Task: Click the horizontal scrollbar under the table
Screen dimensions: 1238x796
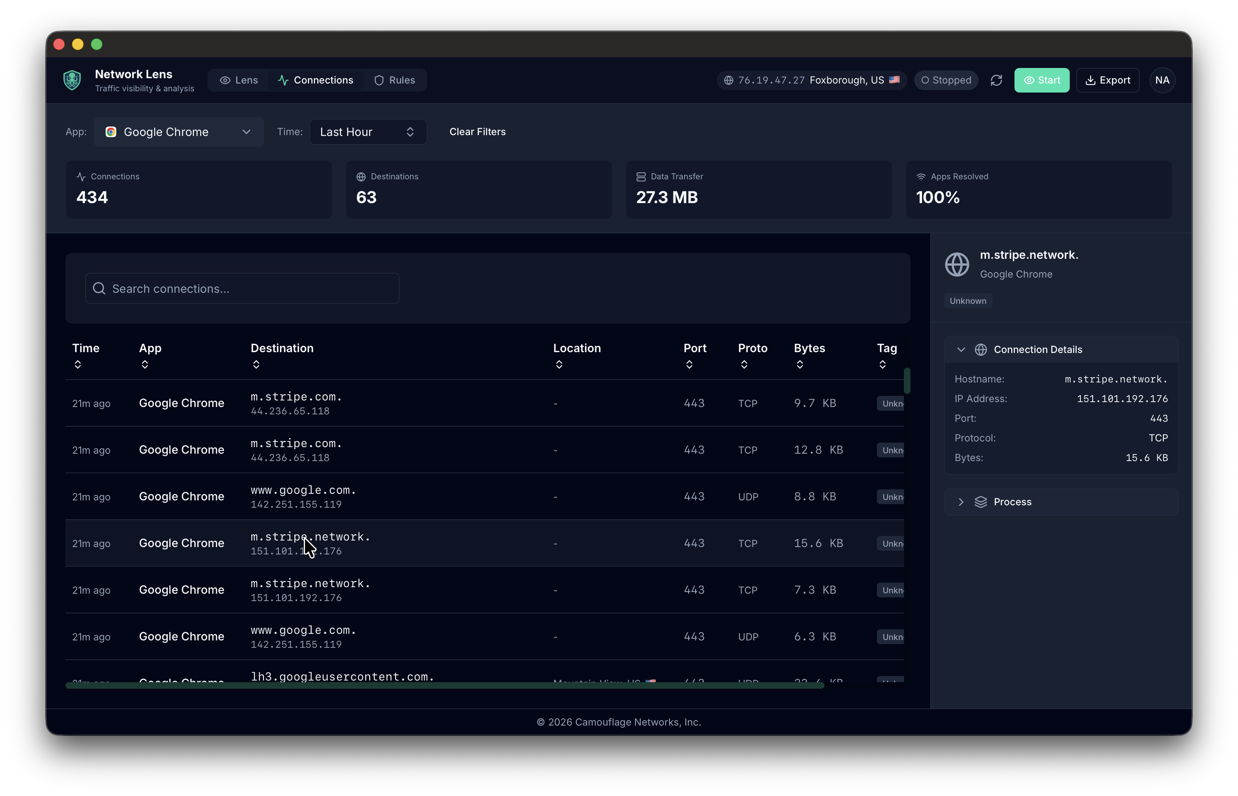Action: [445, 685]
